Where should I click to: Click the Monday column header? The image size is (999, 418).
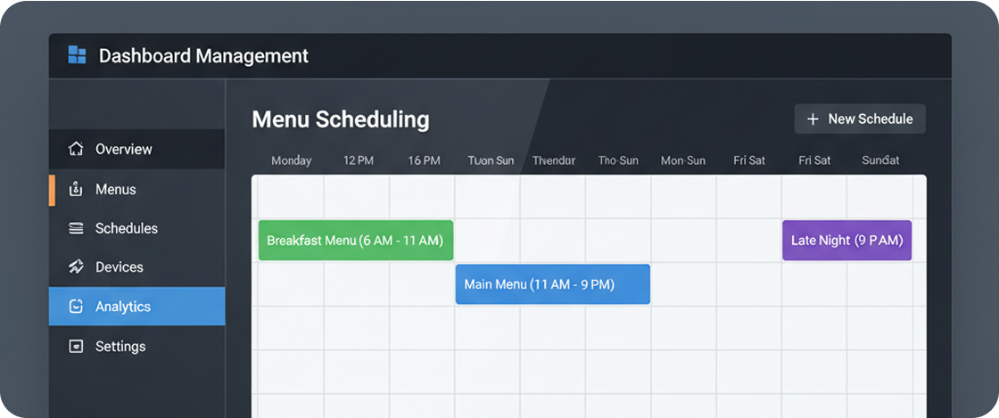coord(292,160)
